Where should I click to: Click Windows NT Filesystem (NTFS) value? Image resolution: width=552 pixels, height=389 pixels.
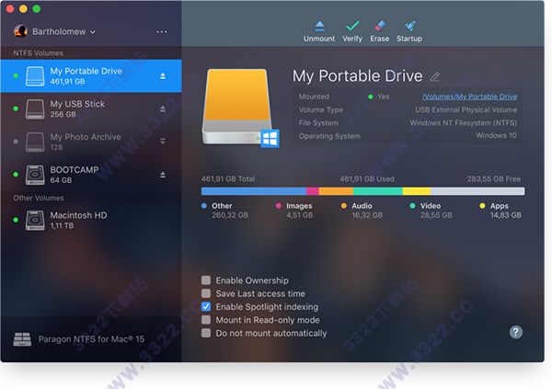464,123
